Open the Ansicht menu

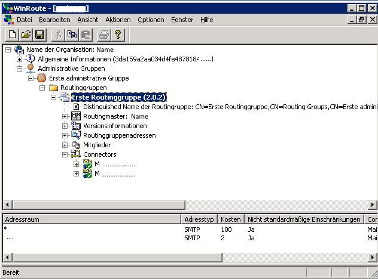tap(88, 20)
